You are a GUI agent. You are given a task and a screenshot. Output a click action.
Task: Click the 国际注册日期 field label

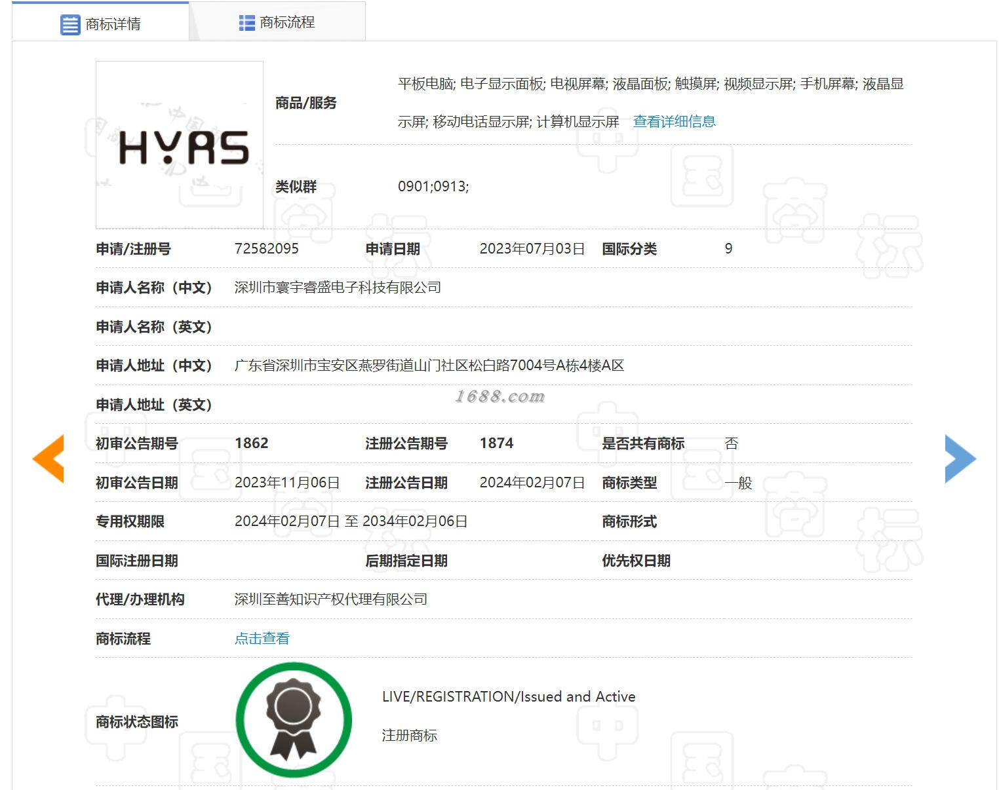coord(136,561)
